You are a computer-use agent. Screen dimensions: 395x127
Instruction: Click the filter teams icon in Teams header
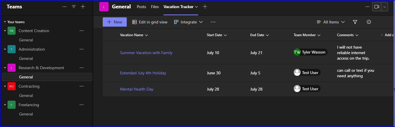point(74,7)
